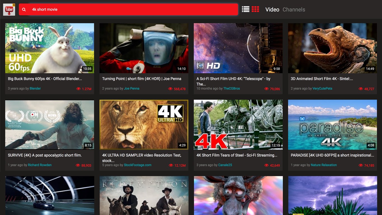
Task: Click the eye icon beside 12.12M views
Action: tap(171, 165)
